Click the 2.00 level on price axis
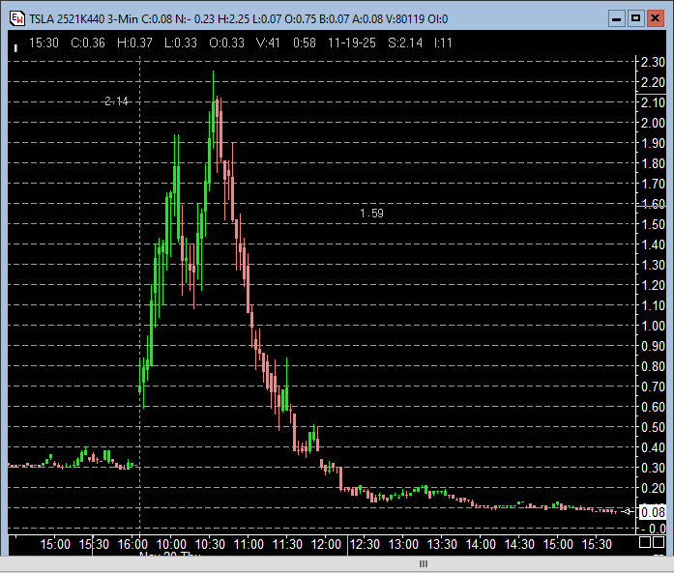The height and width of the screenshot is (573, 674). point(651,123)
